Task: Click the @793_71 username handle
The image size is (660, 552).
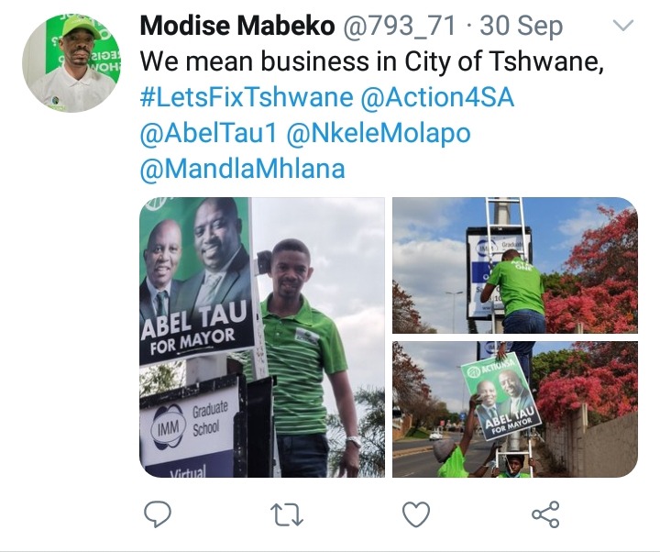Action: pyautogui.click(x=400, y=26)
